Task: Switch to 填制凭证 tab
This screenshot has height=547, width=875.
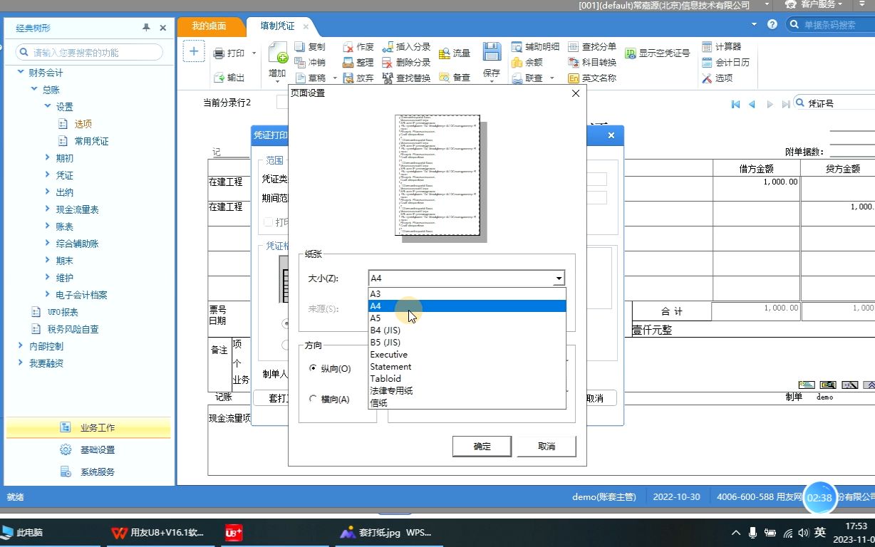Action: 277,26
